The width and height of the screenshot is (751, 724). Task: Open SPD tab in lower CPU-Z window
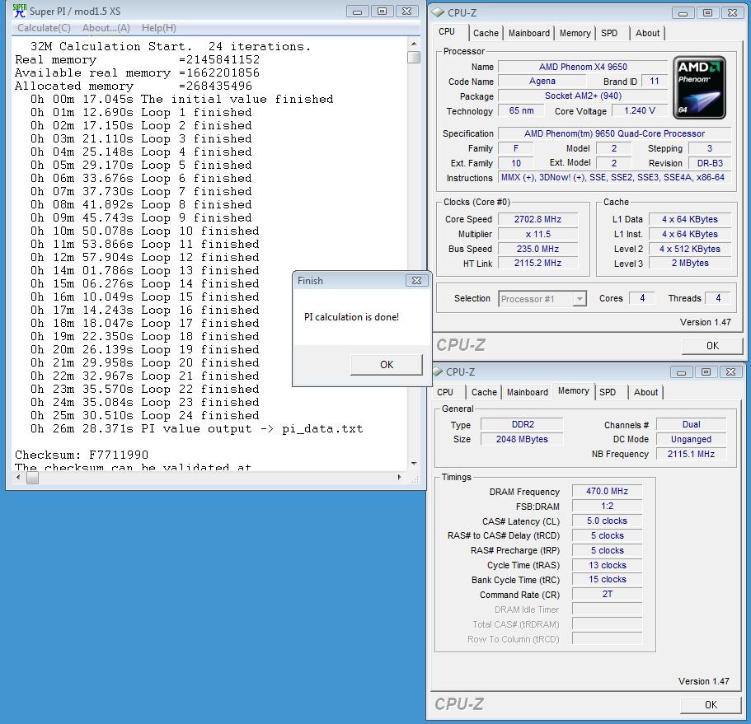pyautogui.click(x=608, y=392)
